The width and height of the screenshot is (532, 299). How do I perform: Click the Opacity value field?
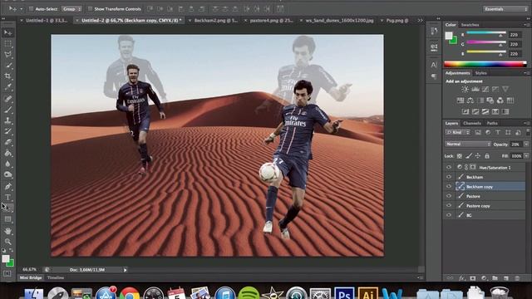pyautogui.click(x=515, y=144)
